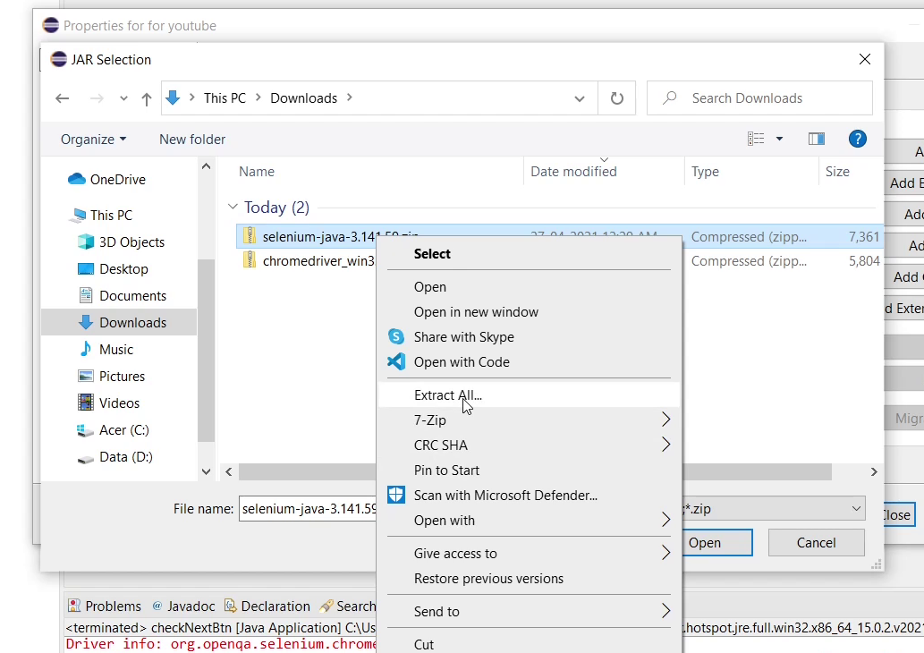Choose Give access to menu entry
Screen dimensions: 924x653
(x=530, y=553)
